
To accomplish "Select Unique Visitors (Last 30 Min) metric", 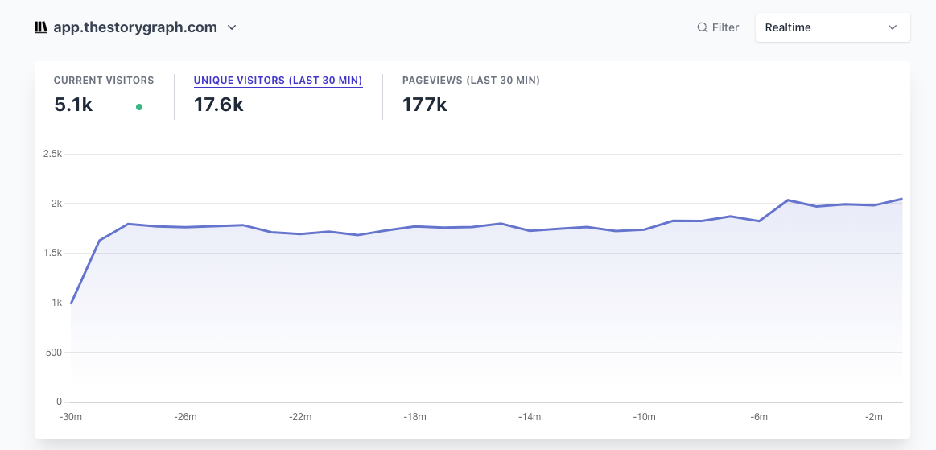I will pos(278,81).
